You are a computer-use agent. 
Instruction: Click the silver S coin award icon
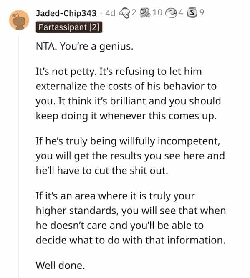tap(192, 13)
